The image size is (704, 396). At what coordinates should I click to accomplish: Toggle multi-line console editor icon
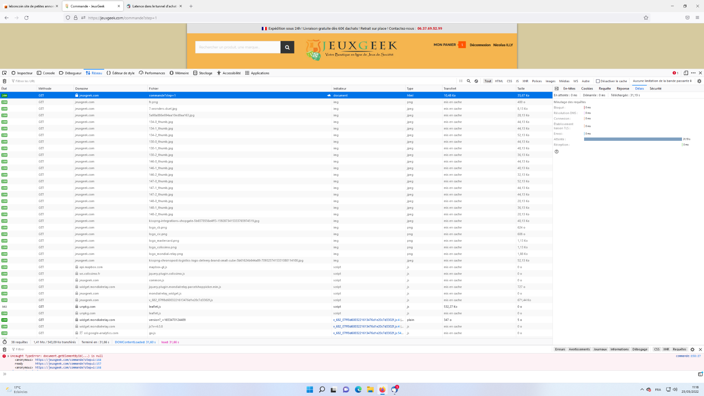point(700,374)
